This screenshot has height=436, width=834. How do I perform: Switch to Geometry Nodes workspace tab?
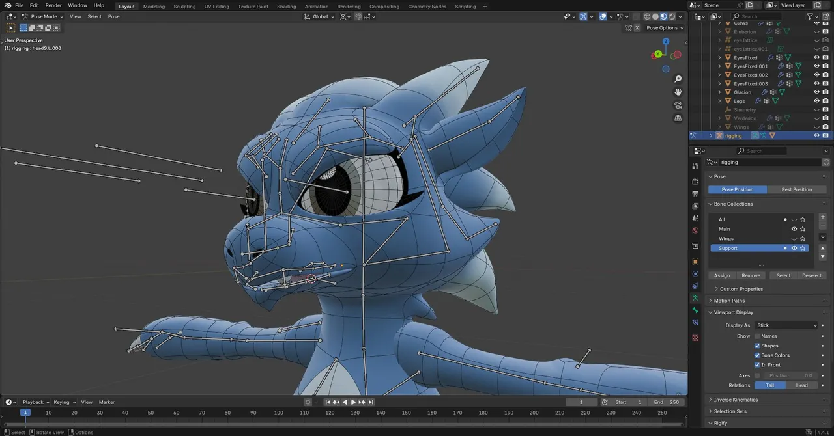(x=427, y=7)
